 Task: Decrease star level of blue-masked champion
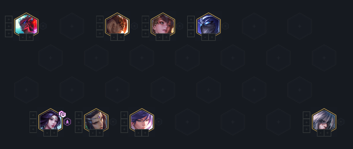(205, 37)
